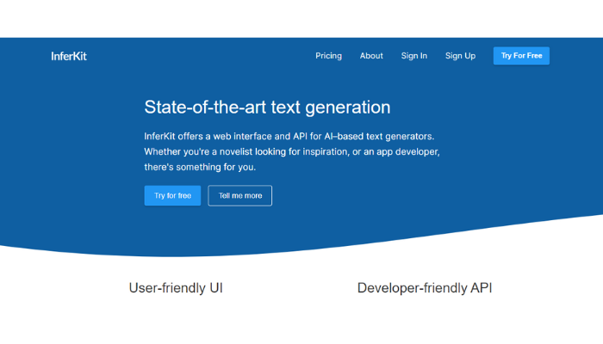This screenshot has height=344, width=603.
Task: Open the About page link
Action: tap(371, 56)
